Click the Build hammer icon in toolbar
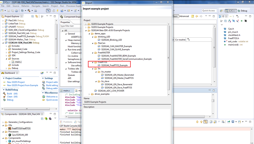The height and width of the screenshot is (144, 254). [x=29, y=11]
